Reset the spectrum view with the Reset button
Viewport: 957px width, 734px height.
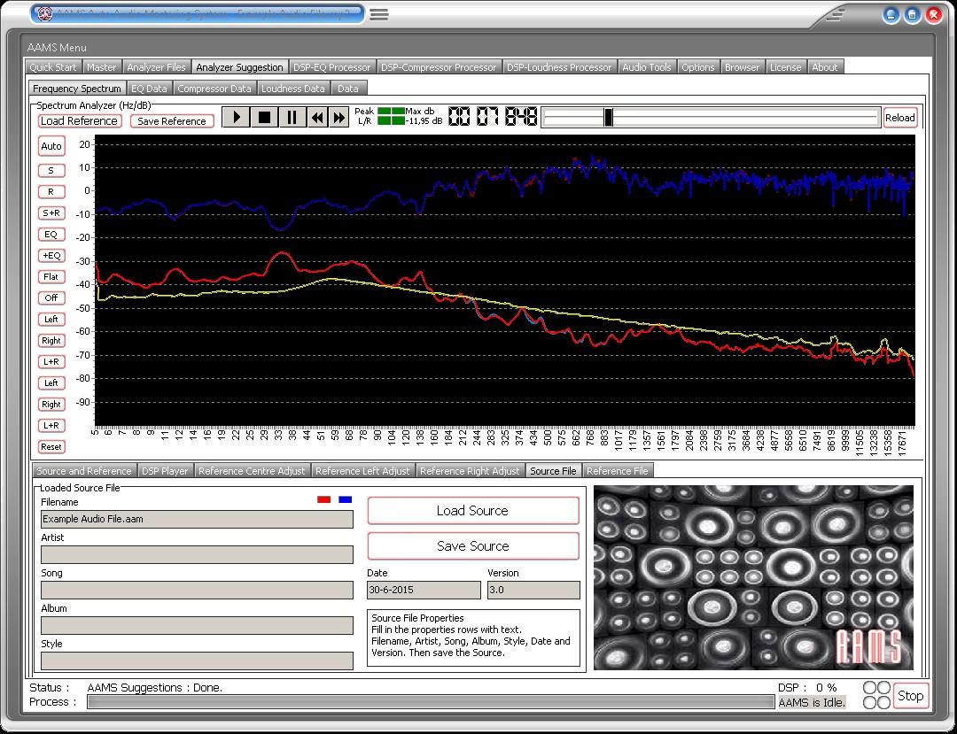tap(51, 446)
